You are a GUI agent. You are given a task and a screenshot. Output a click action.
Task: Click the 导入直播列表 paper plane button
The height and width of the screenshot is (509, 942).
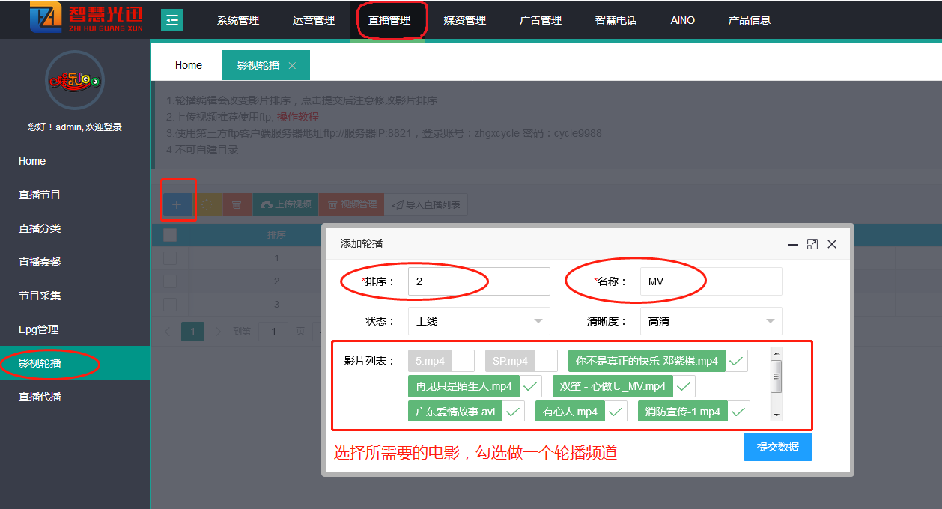click(426, 204)
